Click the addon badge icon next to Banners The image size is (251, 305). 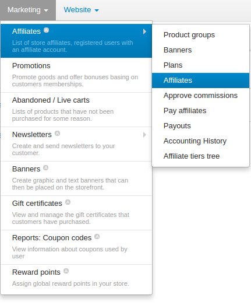46,168
